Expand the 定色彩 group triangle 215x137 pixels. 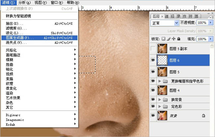click(x=160, y=106)
